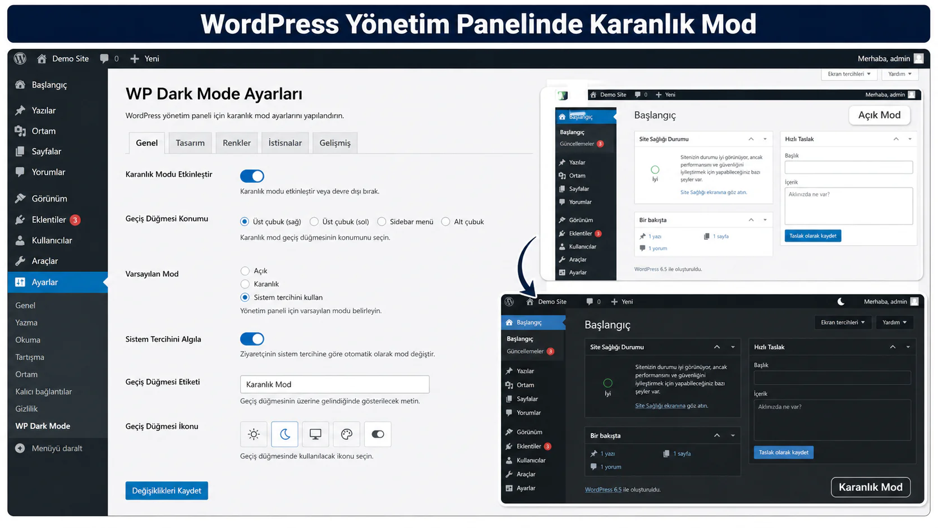This screenshot has width=938, height=528.
Task: Switch to the İstisnalar tab
Action: pyautogui.click(x=285, y=143)
